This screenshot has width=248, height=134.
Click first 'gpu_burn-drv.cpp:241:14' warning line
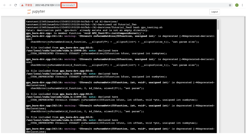pos(120,37)
